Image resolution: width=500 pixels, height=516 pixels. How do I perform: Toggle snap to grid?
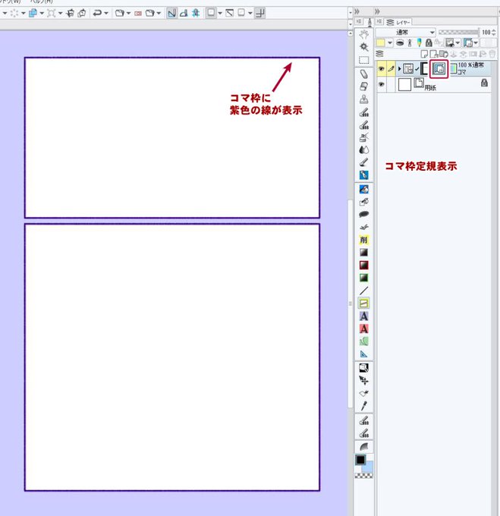tap(196, 13)
